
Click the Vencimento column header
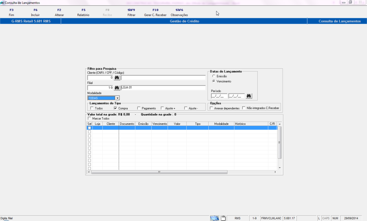pyautogui.click(x=159, y=124)
